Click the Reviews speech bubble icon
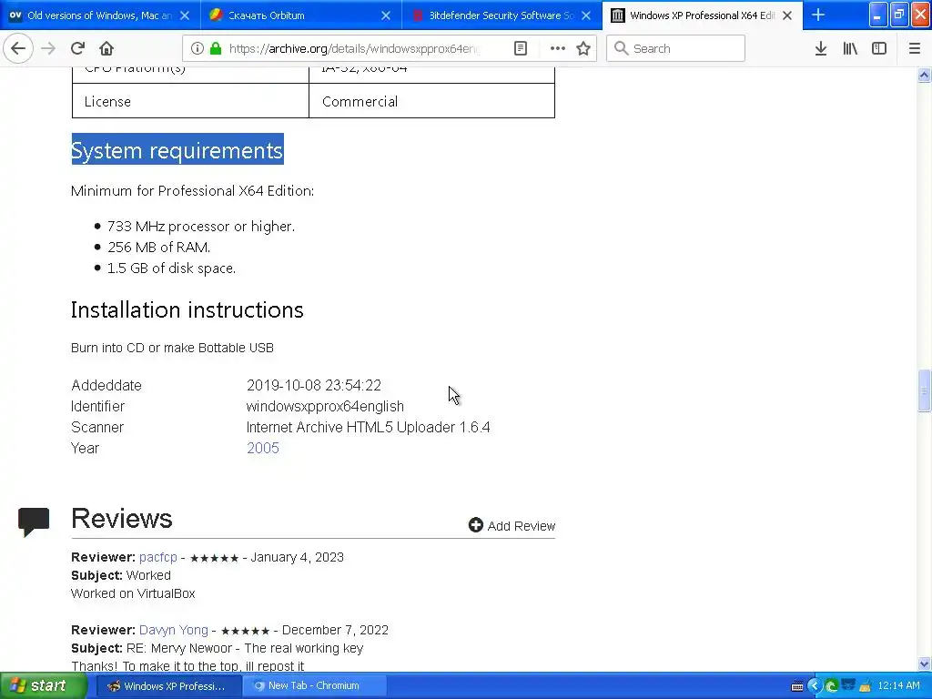The height and width of the screenshot is (699, 932). [34, 522]
